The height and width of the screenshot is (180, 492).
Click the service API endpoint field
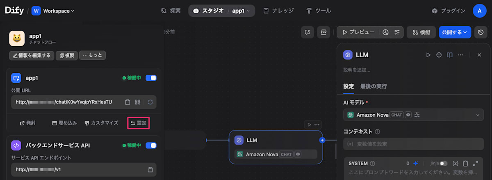point(84,169)
